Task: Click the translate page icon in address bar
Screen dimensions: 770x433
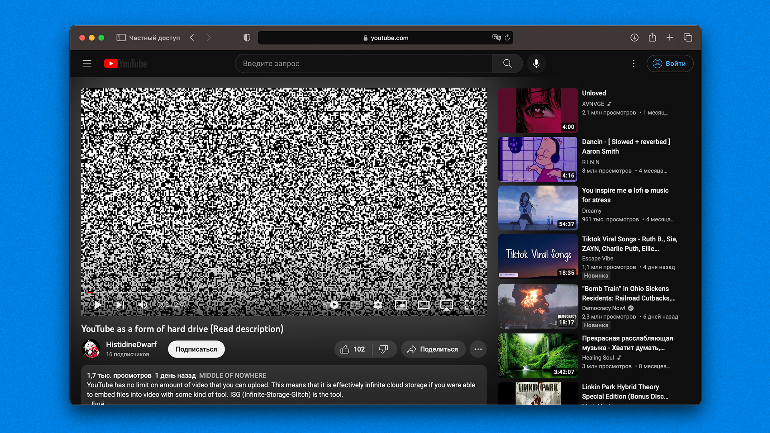Action: (496, 37)
